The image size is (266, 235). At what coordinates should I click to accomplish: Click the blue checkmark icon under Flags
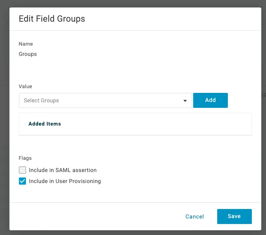pyautogui.click(x=22, y=181)
